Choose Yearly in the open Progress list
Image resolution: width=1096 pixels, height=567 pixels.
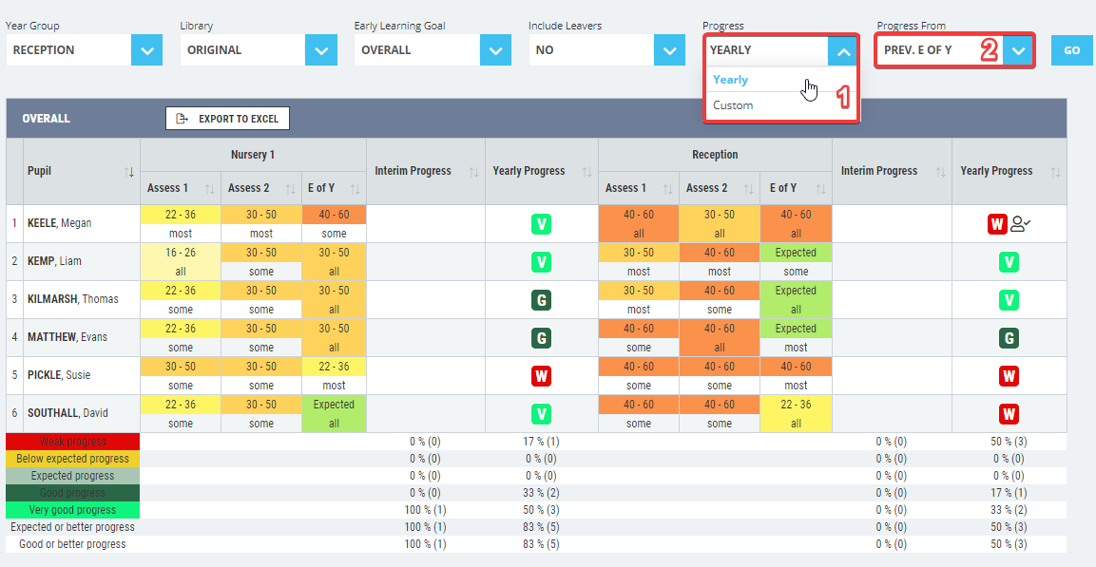(732, 80)
